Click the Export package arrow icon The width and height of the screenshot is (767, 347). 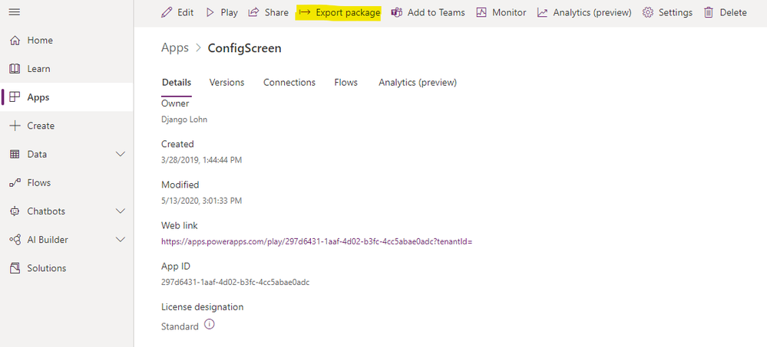[x=304, y=13]
